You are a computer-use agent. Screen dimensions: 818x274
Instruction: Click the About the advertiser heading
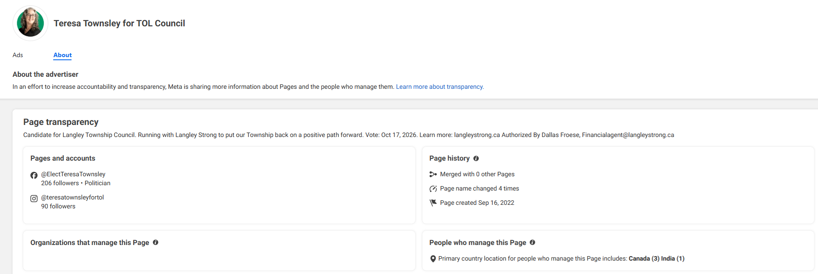pyautogui.click(x=45, y=74)
